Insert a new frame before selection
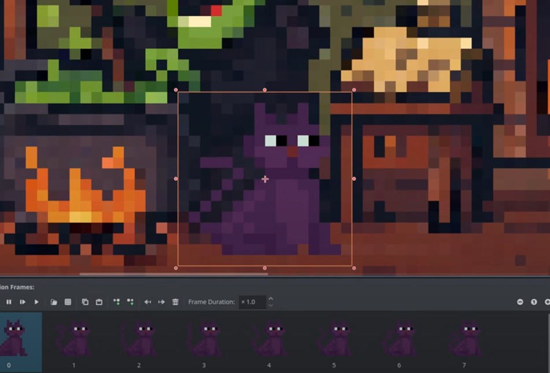The height and width of the screenshot is (373, 550). click(x=117, y=302)
